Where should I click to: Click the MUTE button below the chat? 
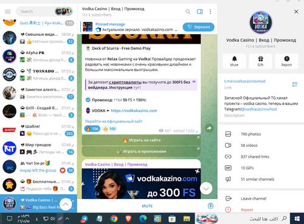[x=147, y=206]
